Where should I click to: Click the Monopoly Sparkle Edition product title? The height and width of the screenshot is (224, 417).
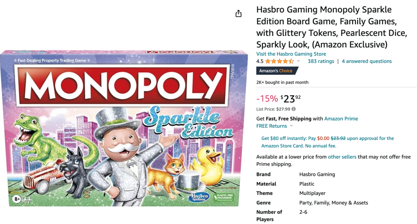332,27
